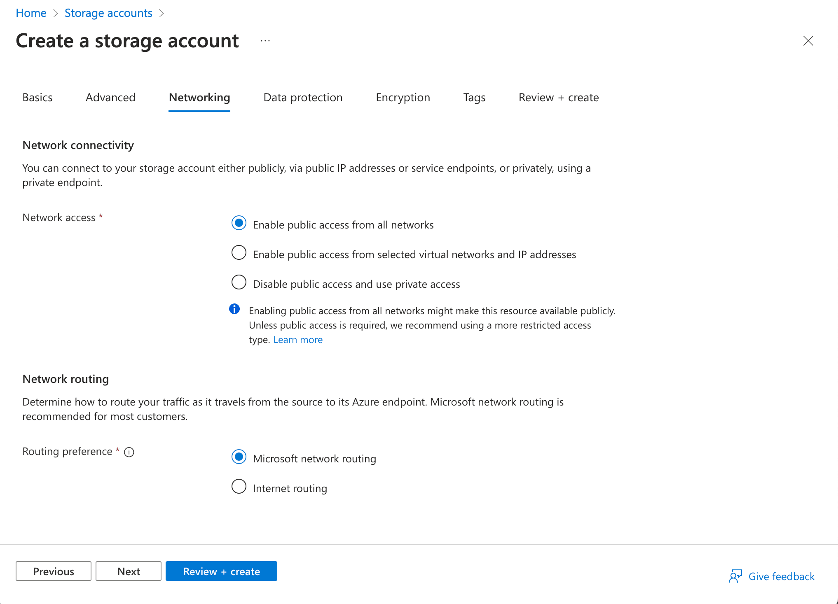Click the chevron between Home and Storage accounts
The image size is (838, 604).
point(55,13)
